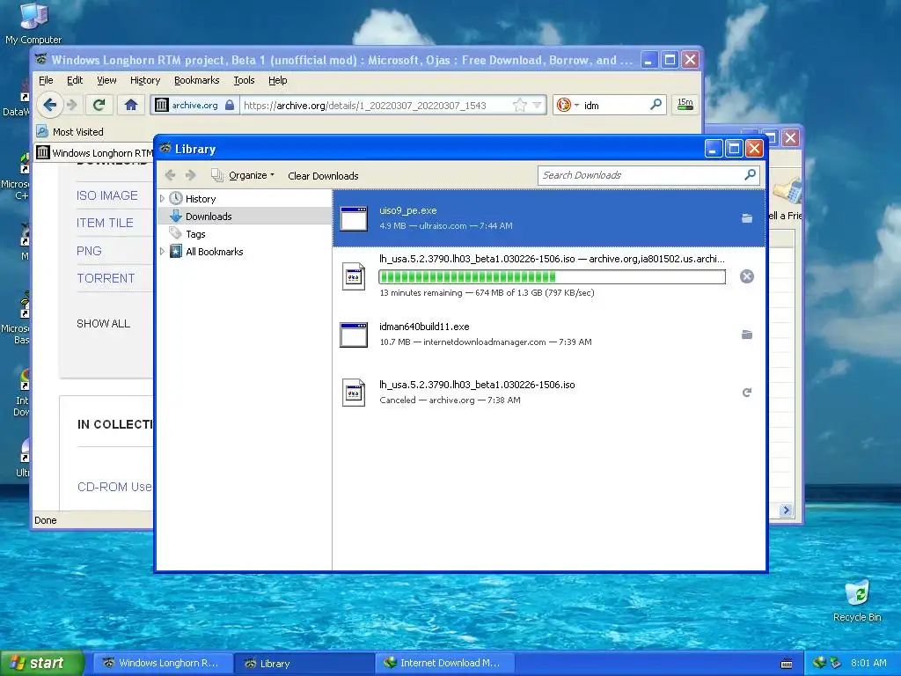Image resolution: width=901 pixels, height=676 pixels.
Task: Click search magnifier in Search Downloads box
Action: click(750, 175)
